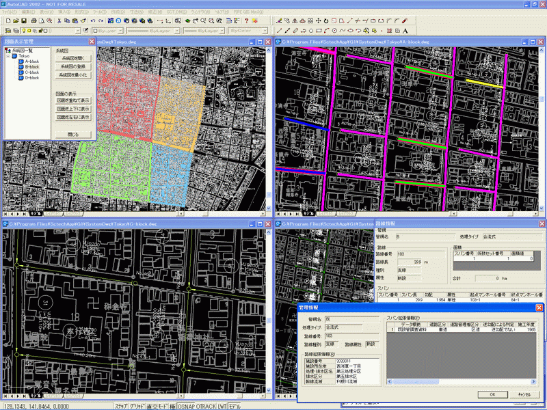Click OK in the 管理情報 dialog
Image resolution: width=547 pixels, height=410 pixels.
492,394
